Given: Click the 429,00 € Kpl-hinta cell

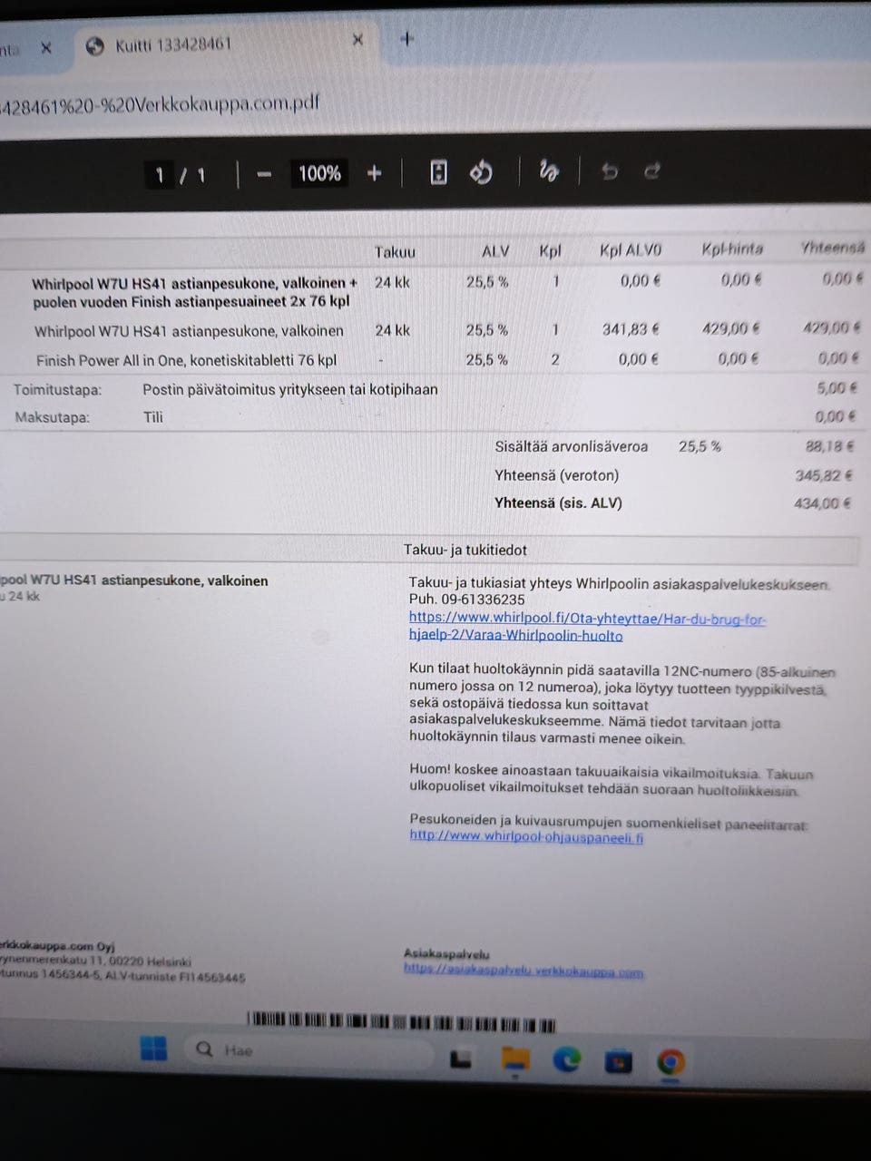Looking at the screenshot, I should click(x=729, y=328).
